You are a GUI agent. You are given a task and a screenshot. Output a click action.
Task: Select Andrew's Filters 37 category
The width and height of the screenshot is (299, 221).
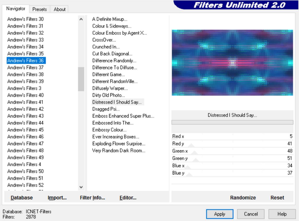pos(25,67)
